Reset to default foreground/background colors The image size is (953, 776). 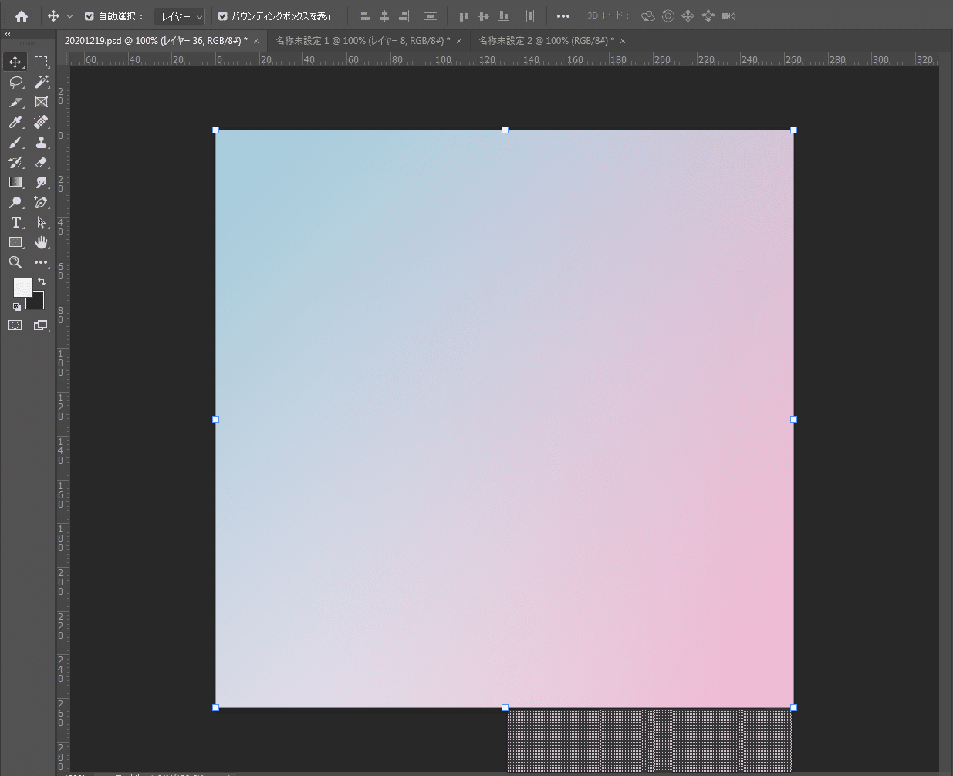(17, 307)
